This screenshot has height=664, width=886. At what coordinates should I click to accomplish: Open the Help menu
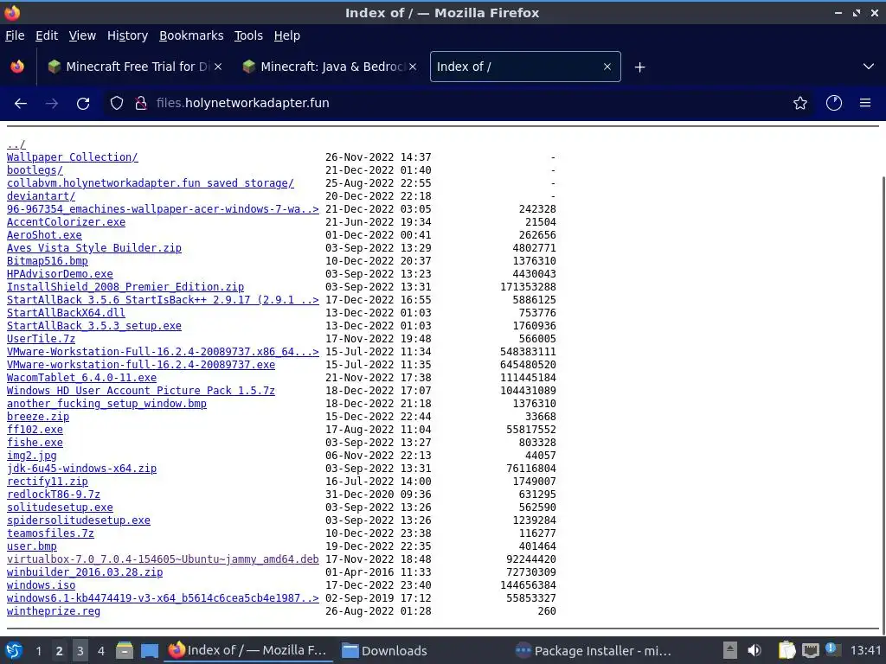click(x=286, y=35)
